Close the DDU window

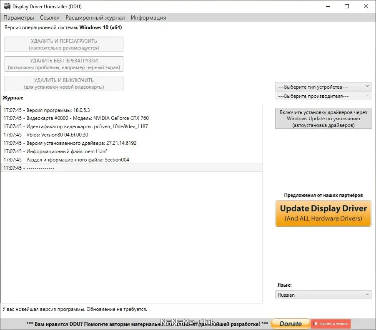coord(366,7)
